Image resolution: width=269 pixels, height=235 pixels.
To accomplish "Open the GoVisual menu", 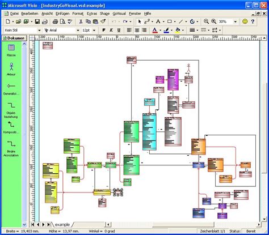I will (119, 14).
